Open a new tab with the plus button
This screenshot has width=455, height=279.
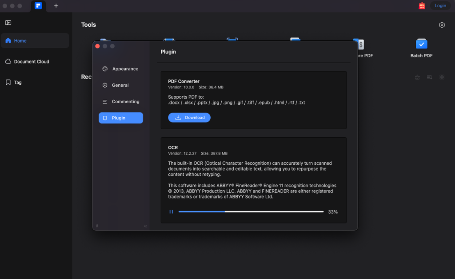(x=56, y=6)
